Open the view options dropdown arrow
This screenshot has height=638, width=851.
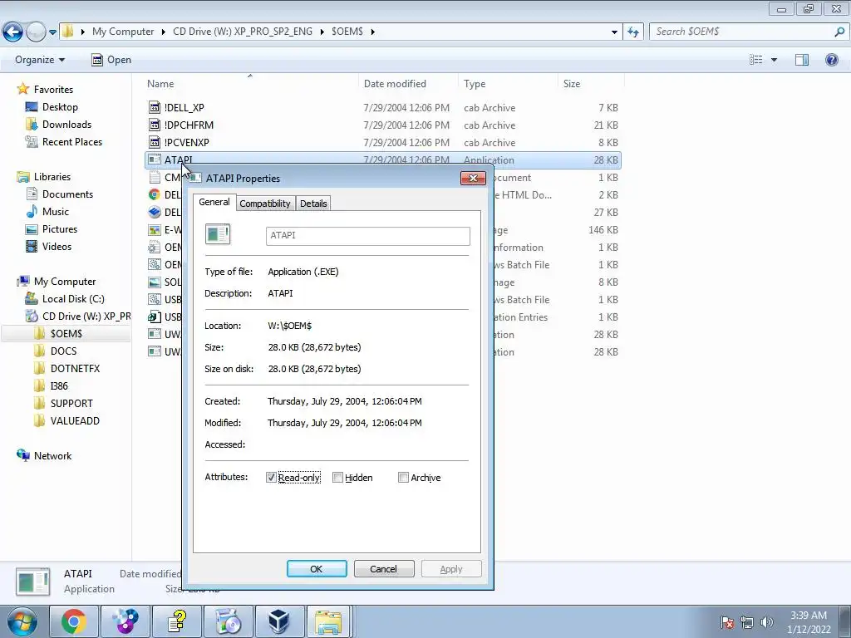click(774, 60)
